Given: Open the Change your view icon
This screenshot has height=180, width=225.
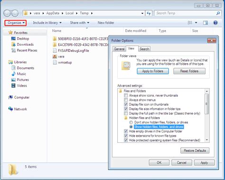Looking at the screenshot, I should point(190,23).
